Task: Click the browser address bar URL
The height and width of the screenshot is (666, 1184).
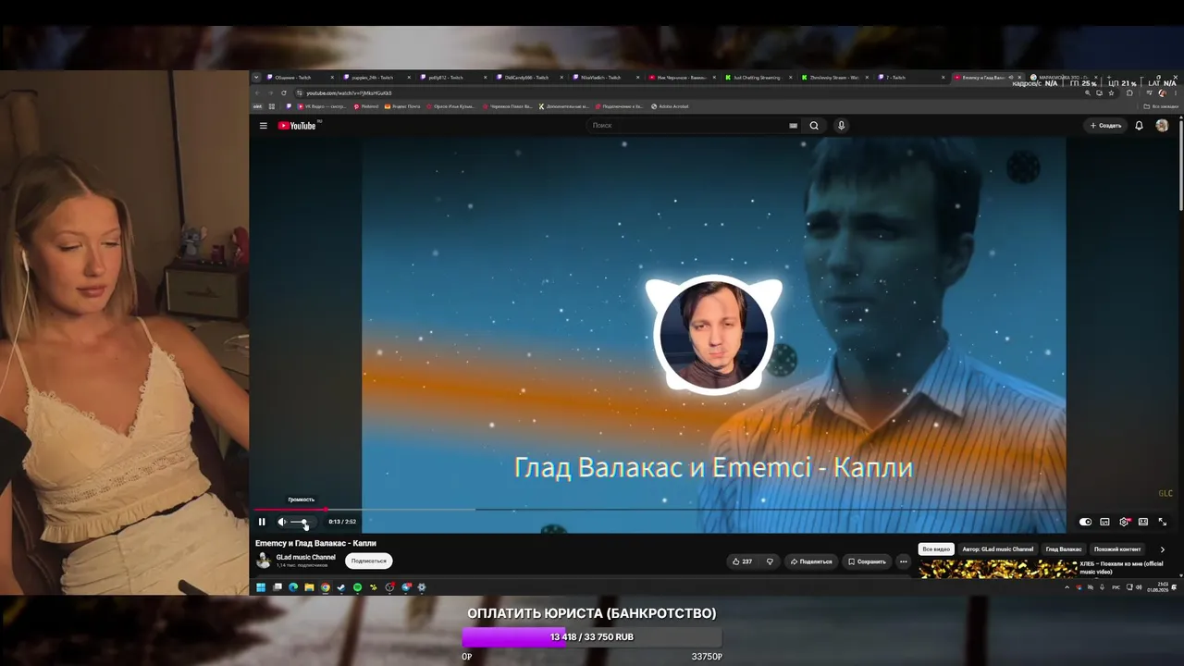Action: click(349, 92)
